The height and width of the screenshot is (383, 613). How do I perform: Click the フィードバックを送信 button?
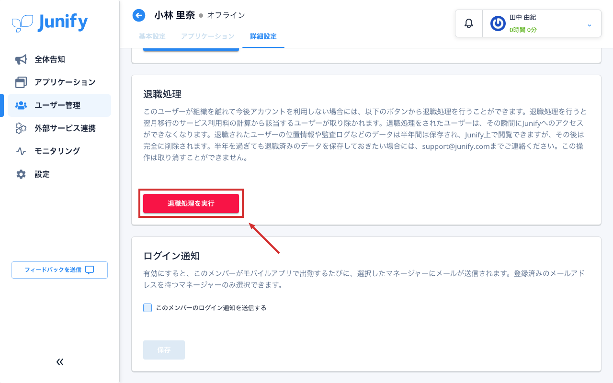(59, 270)
